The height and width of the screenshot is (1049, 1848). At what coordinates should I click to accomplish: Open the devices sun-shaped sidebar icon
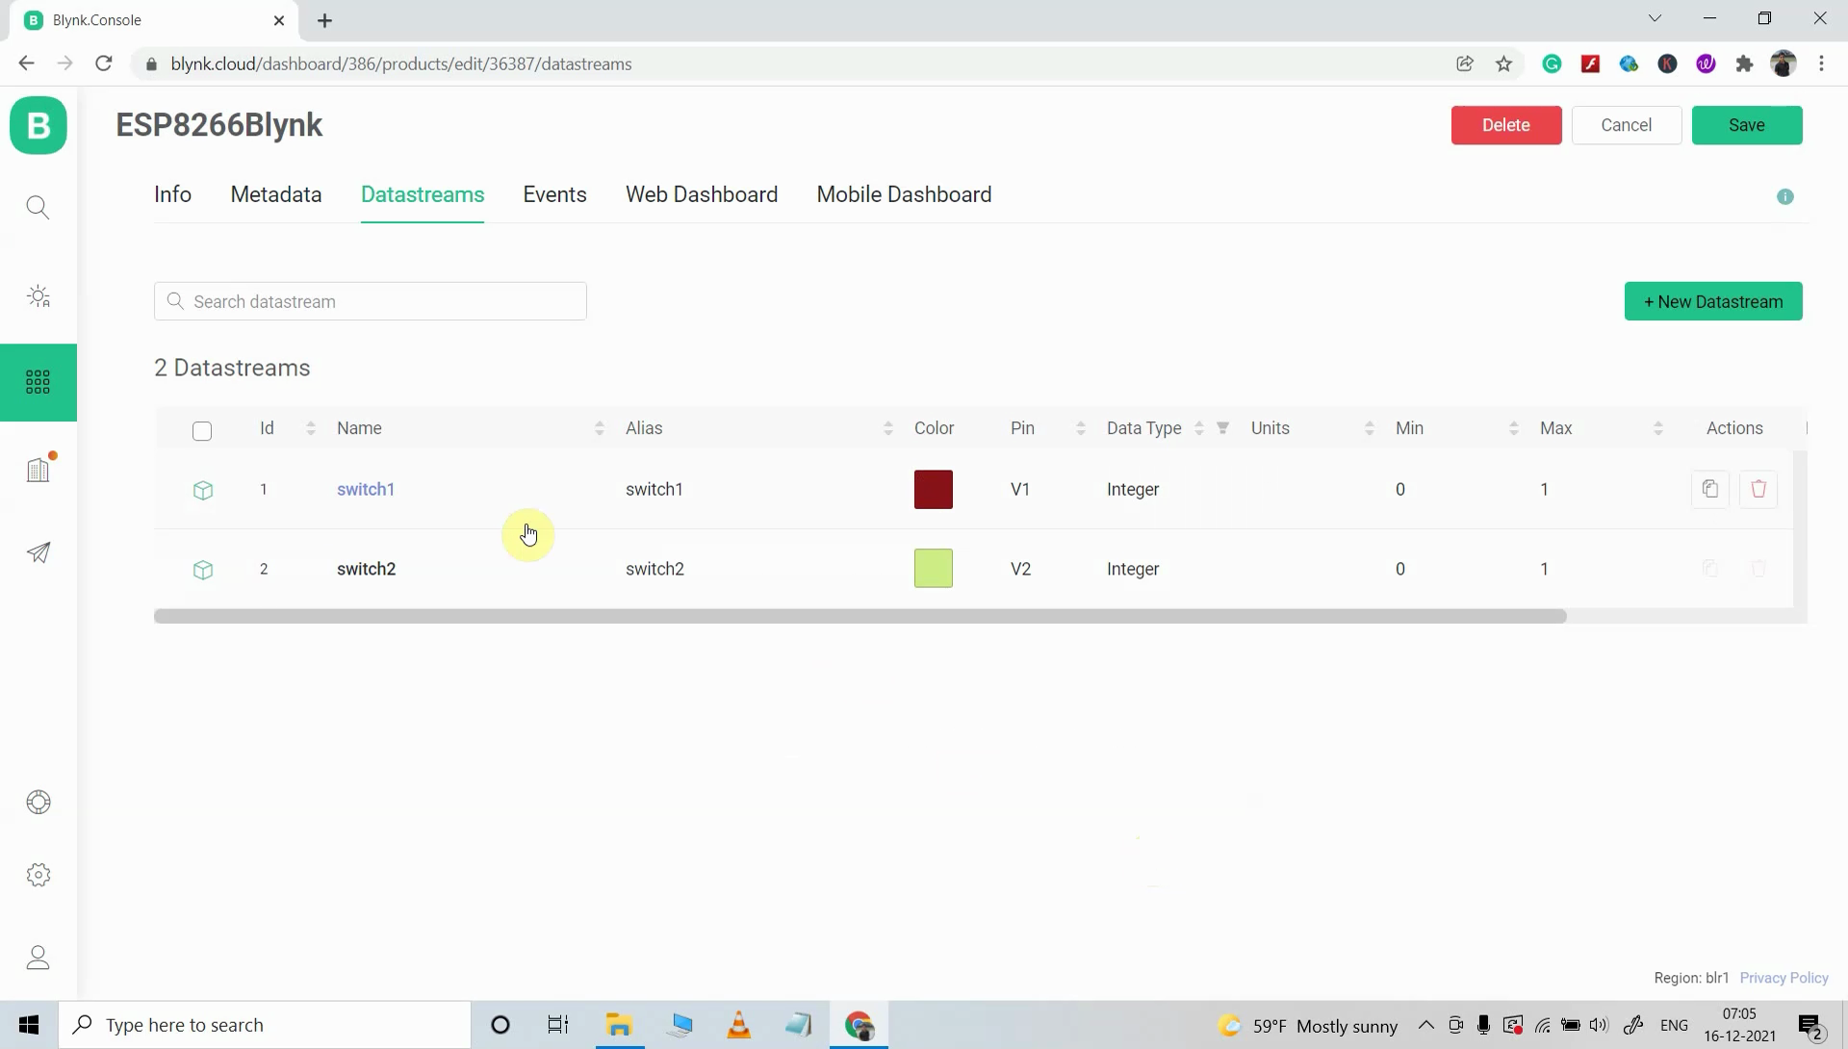pos(38,296)
